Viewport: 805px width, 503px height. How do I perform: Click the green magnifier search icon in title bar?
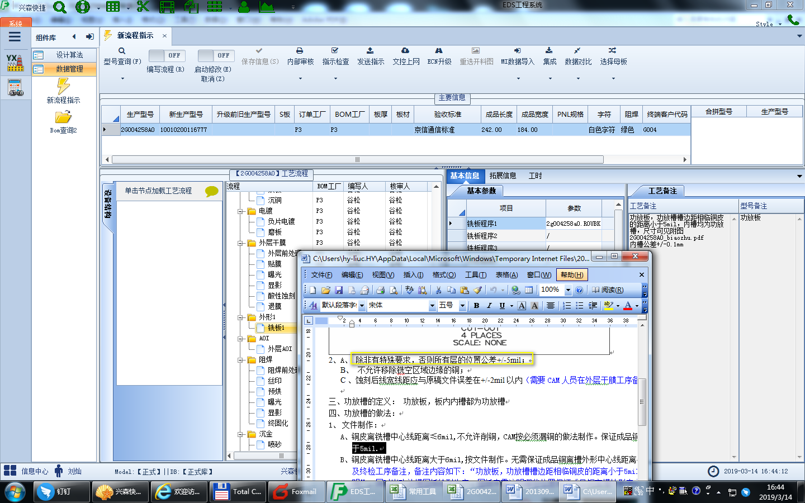(x=59, y=7)
